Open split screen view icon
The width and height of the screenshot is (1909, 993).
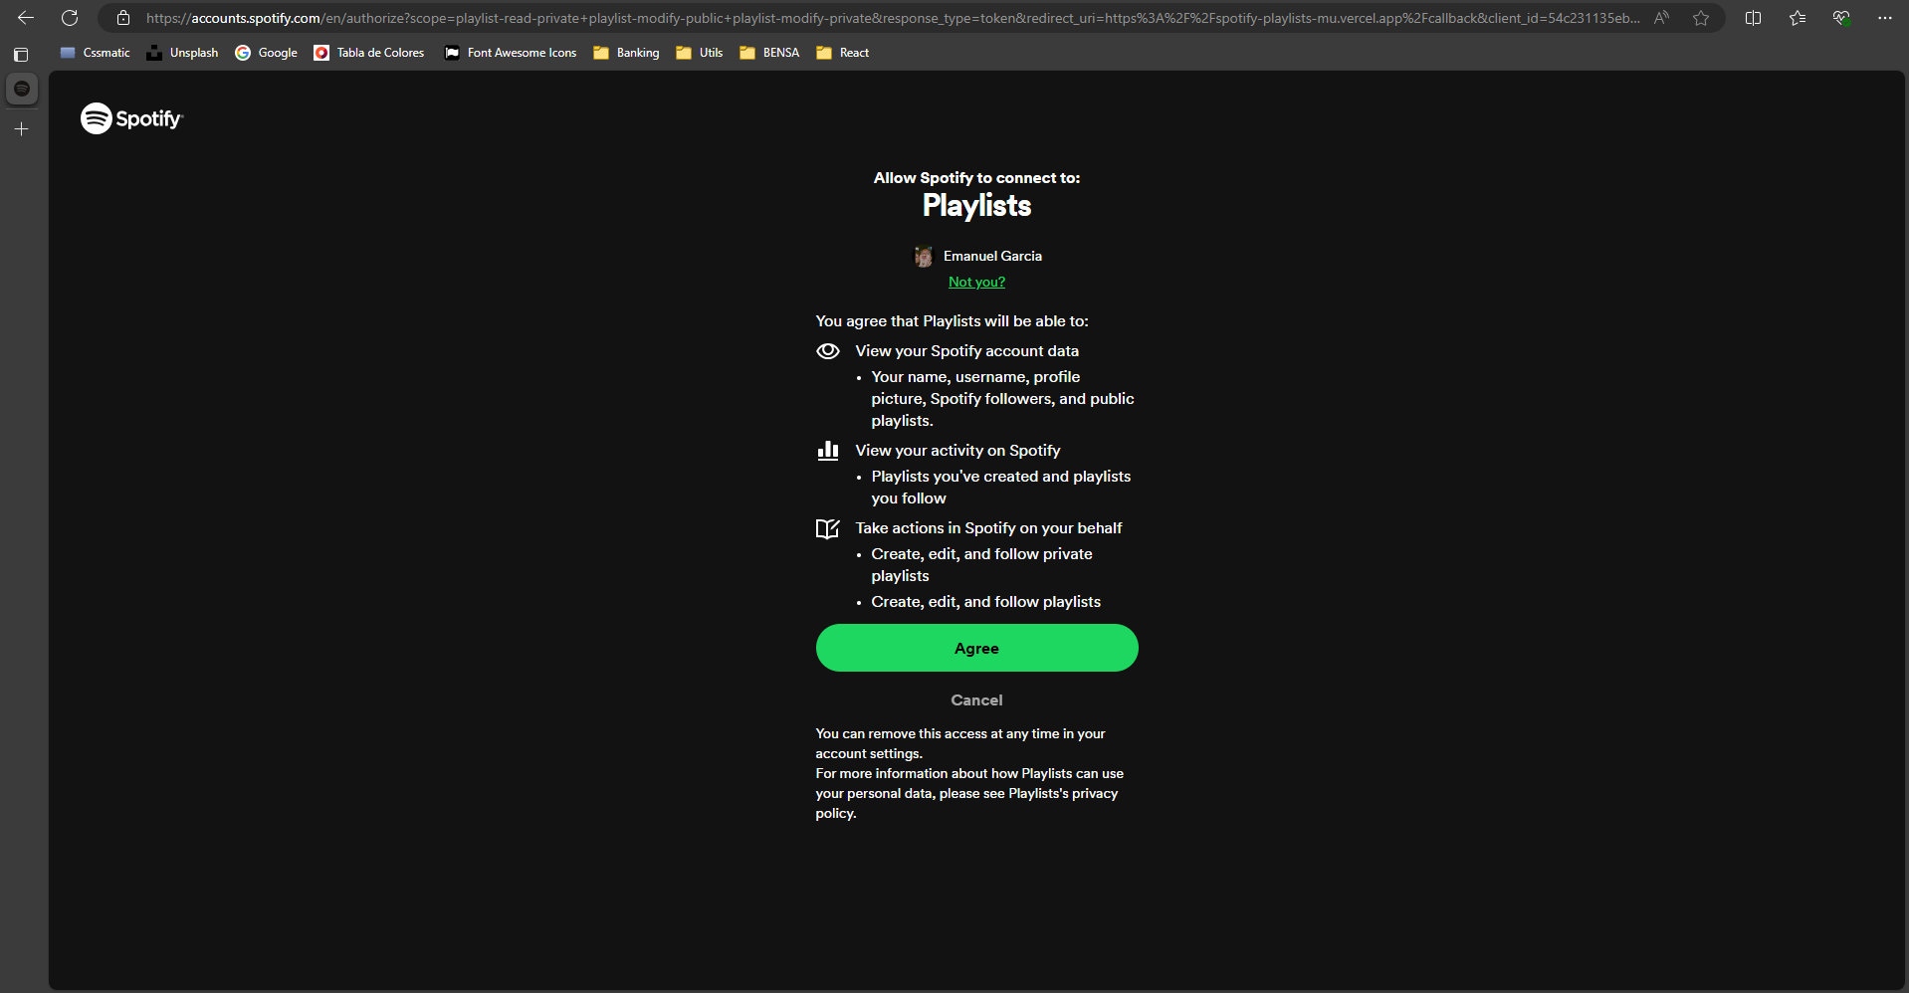[x=1754, y=18]
